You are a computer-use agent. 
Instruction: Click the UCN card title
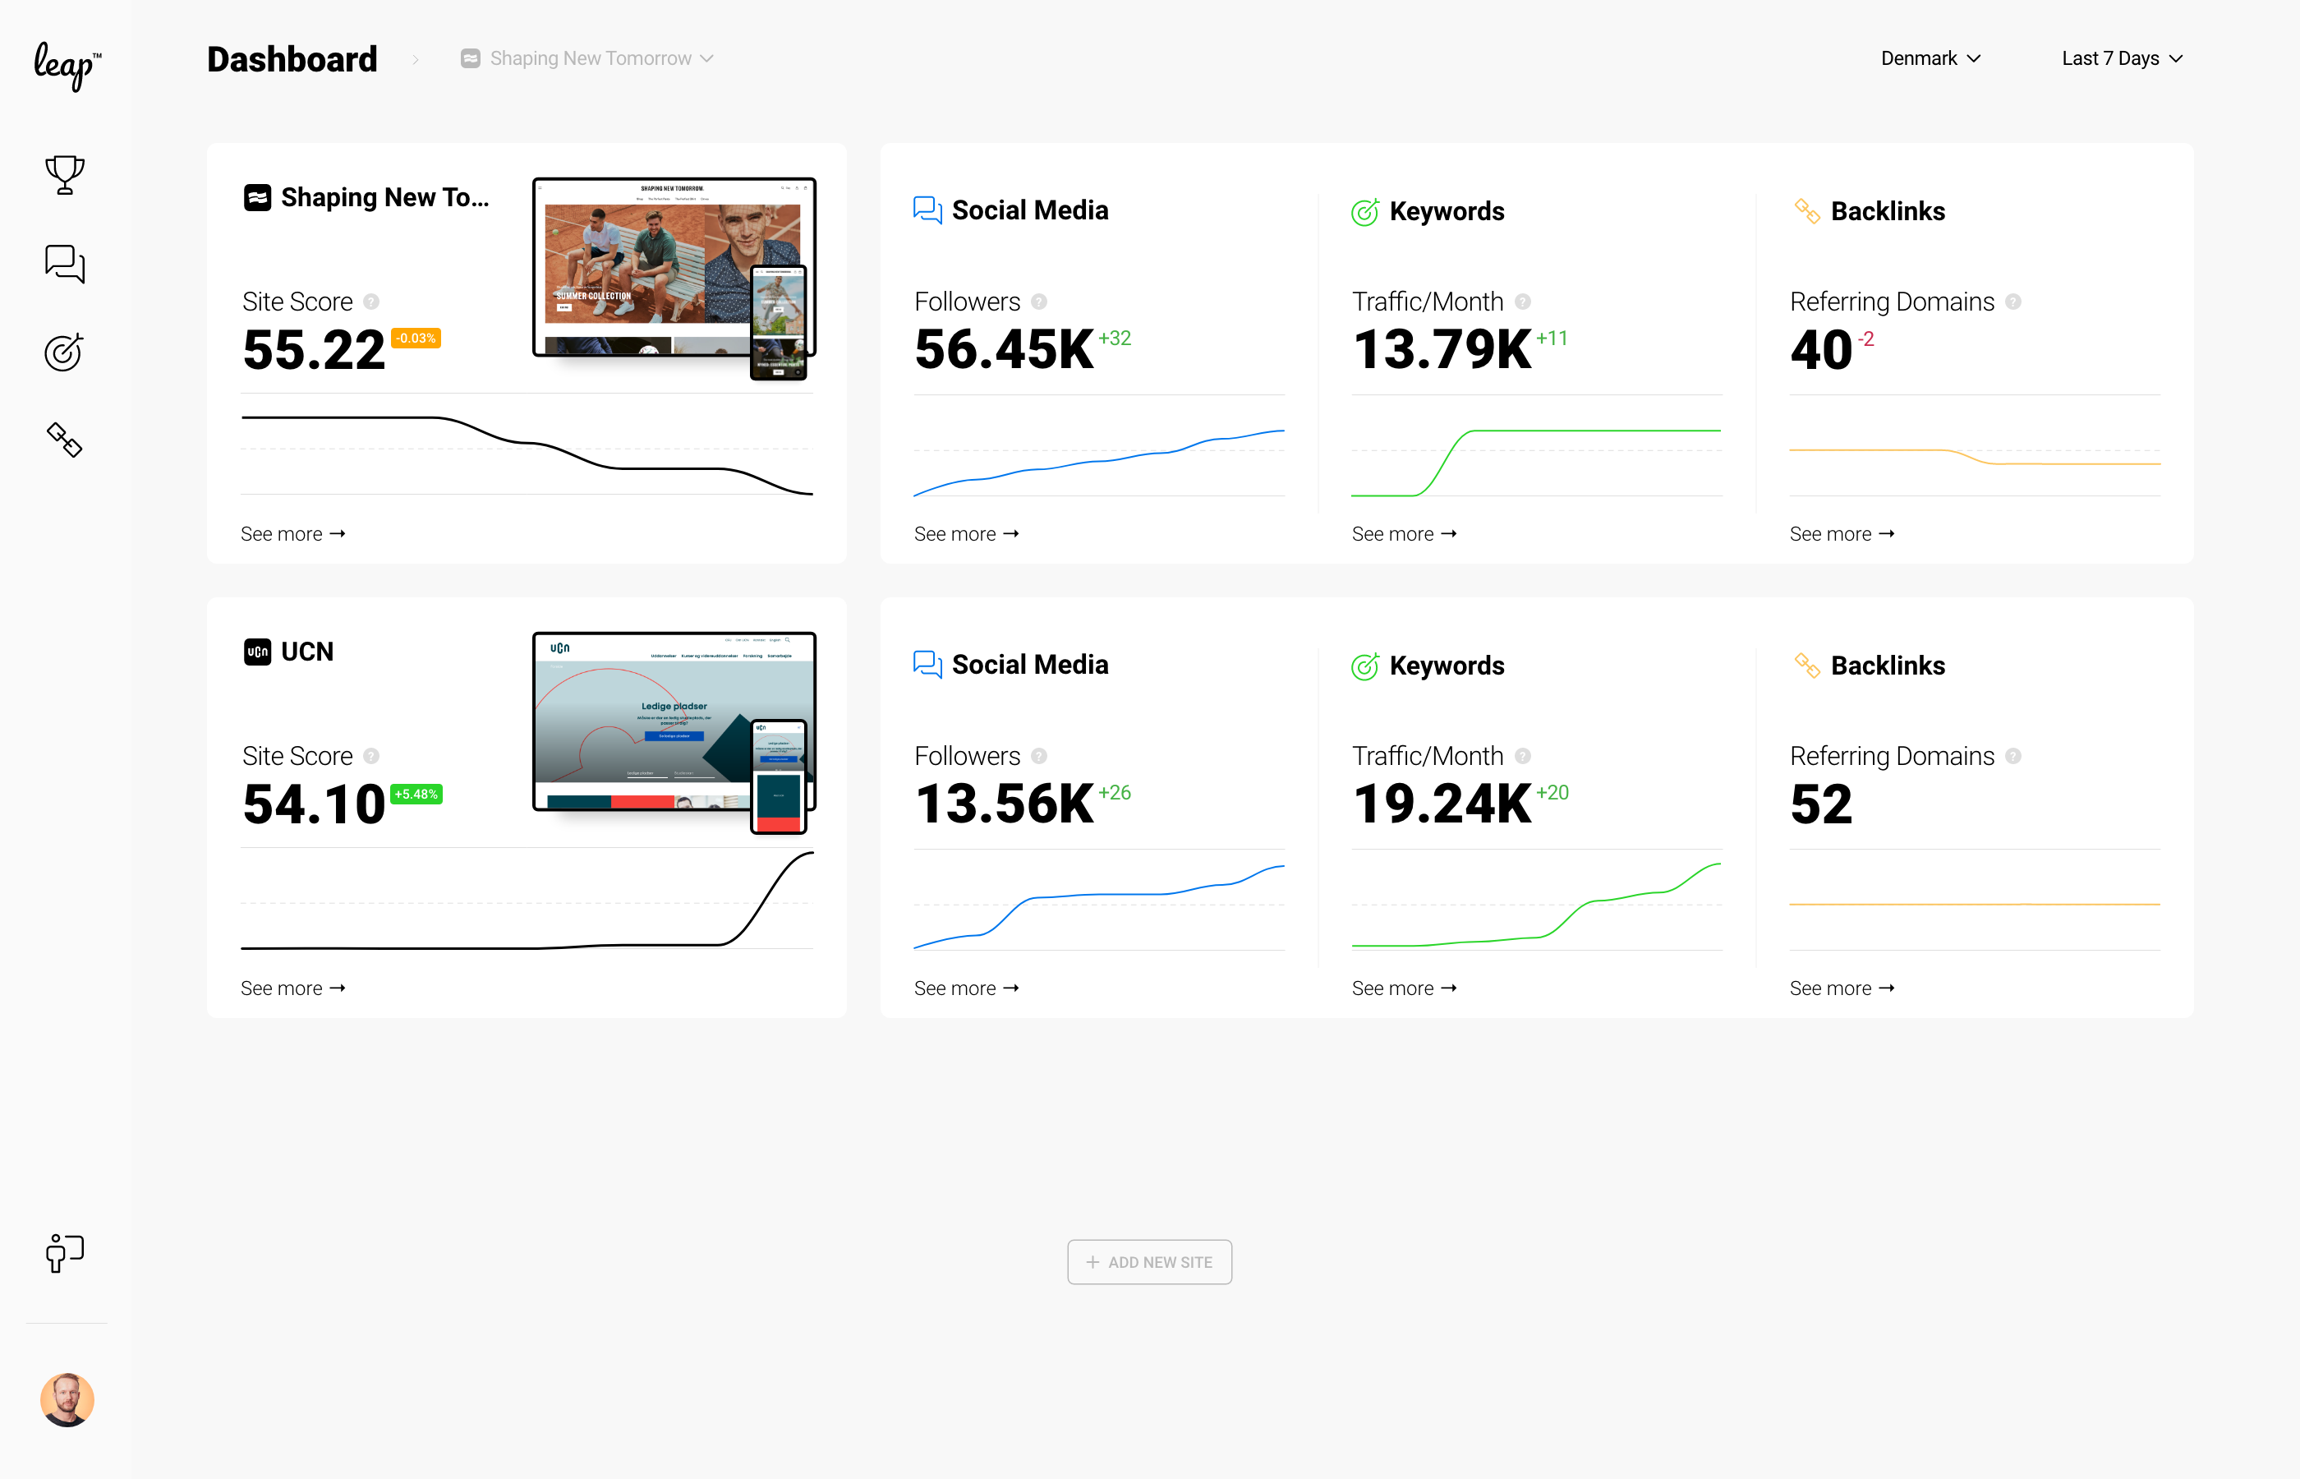coord(307,652)
